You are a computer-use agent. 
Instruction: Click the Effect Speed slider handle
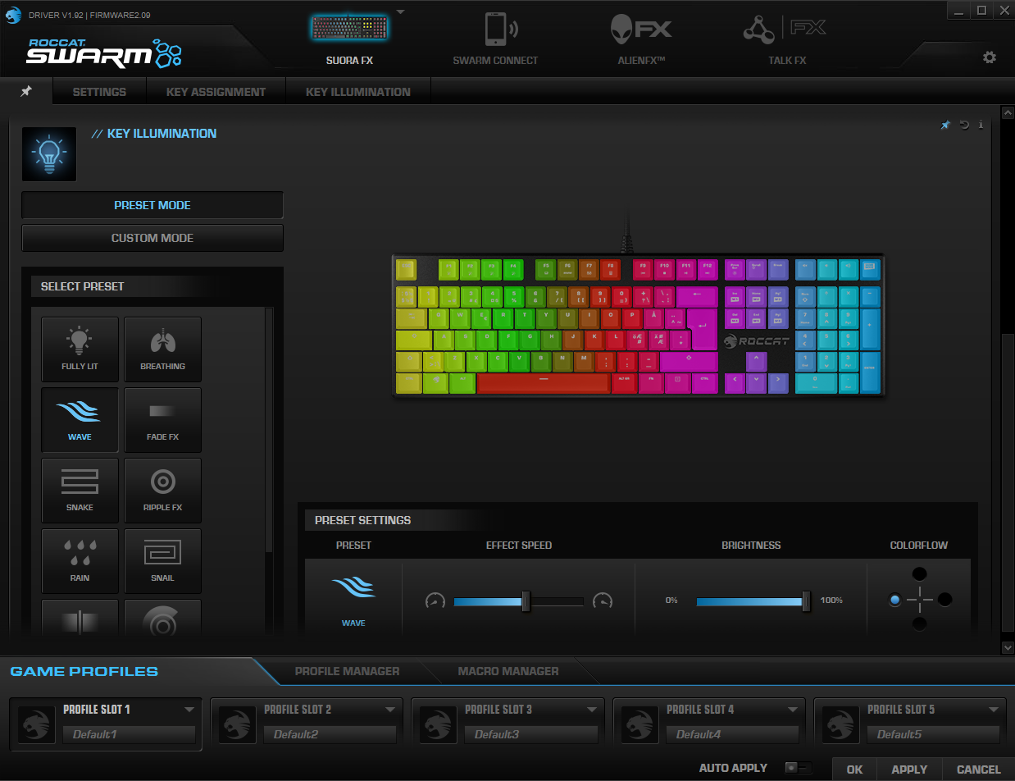click(x=526, y=601)
